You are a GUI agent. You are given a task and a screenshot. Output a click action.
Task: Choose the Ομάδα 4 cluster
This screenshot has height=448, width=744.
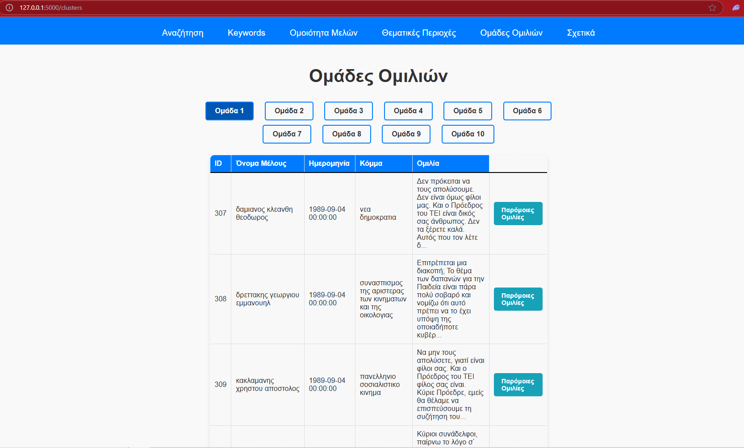(x=408, y=111)
